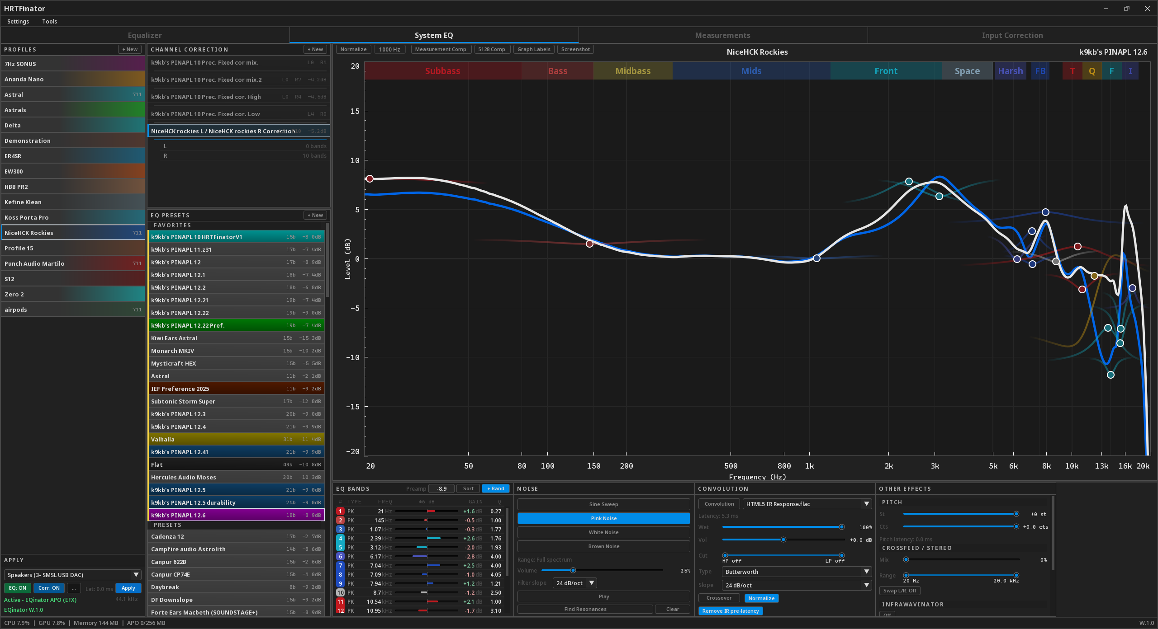Open the Settings menu

18,21
